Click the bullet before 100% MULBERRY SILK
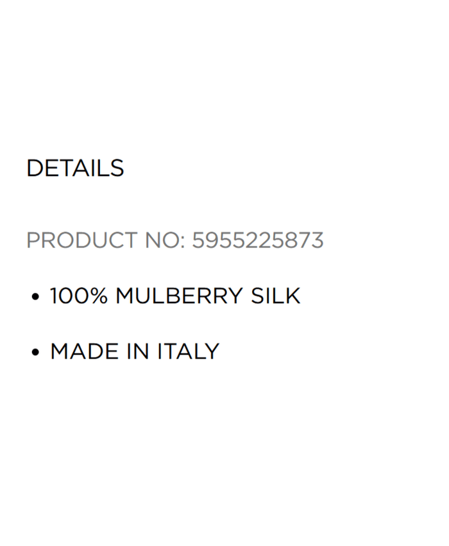The height and width of the screenshot is (546, 449). [36, 297]
